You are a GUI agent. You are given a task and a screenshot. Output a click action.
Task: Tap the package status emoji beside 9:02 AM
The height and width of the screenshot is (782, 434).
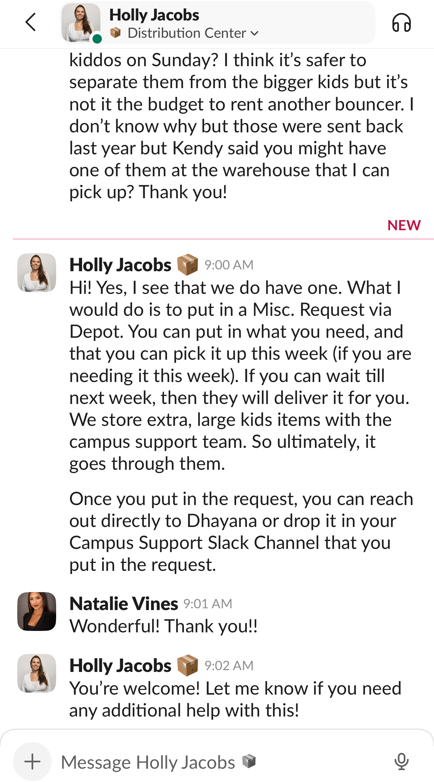coord(187,665)
